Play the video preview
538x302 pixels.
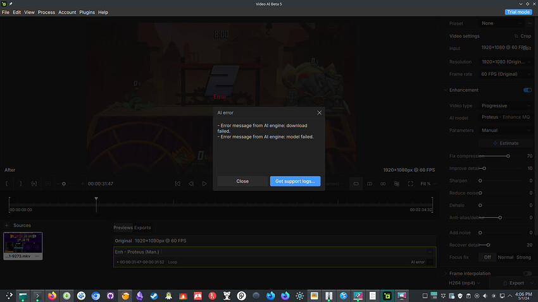[x=204, y=184]
